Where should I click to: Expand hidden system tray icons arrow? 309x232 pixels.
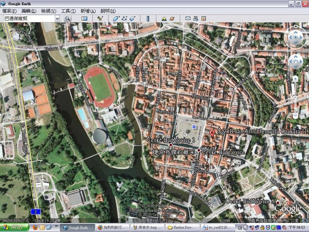246,228
